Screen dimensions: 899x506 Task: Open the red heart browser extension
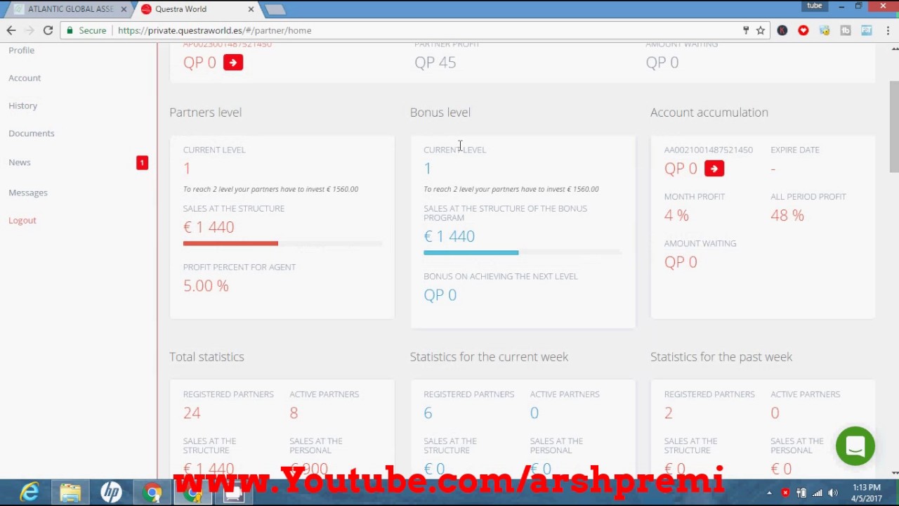tap(803, 30)
